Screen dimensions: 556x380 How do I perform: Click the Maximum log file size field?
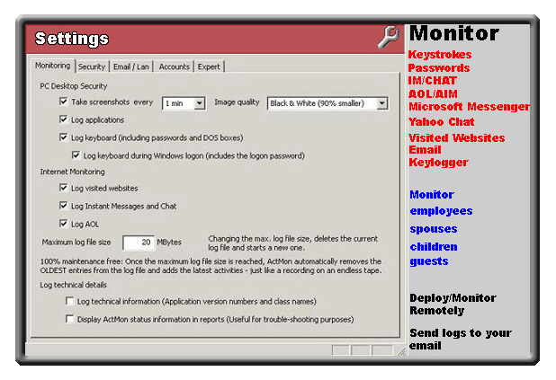click(x=139, y=243)
